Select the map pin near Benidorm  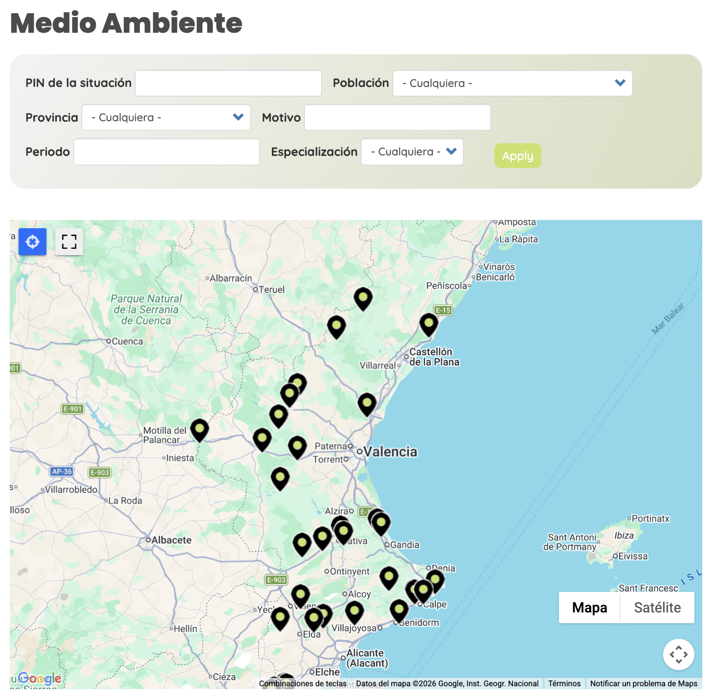click(x=399, y=609)
